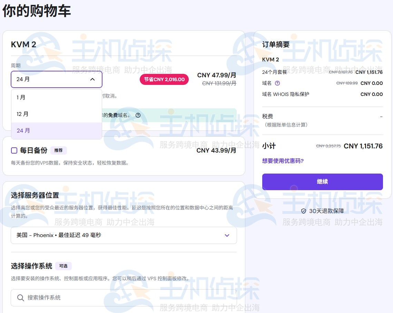Select the 12月 billing option
This screenshot has width=393, height=313.
point(23,114)
